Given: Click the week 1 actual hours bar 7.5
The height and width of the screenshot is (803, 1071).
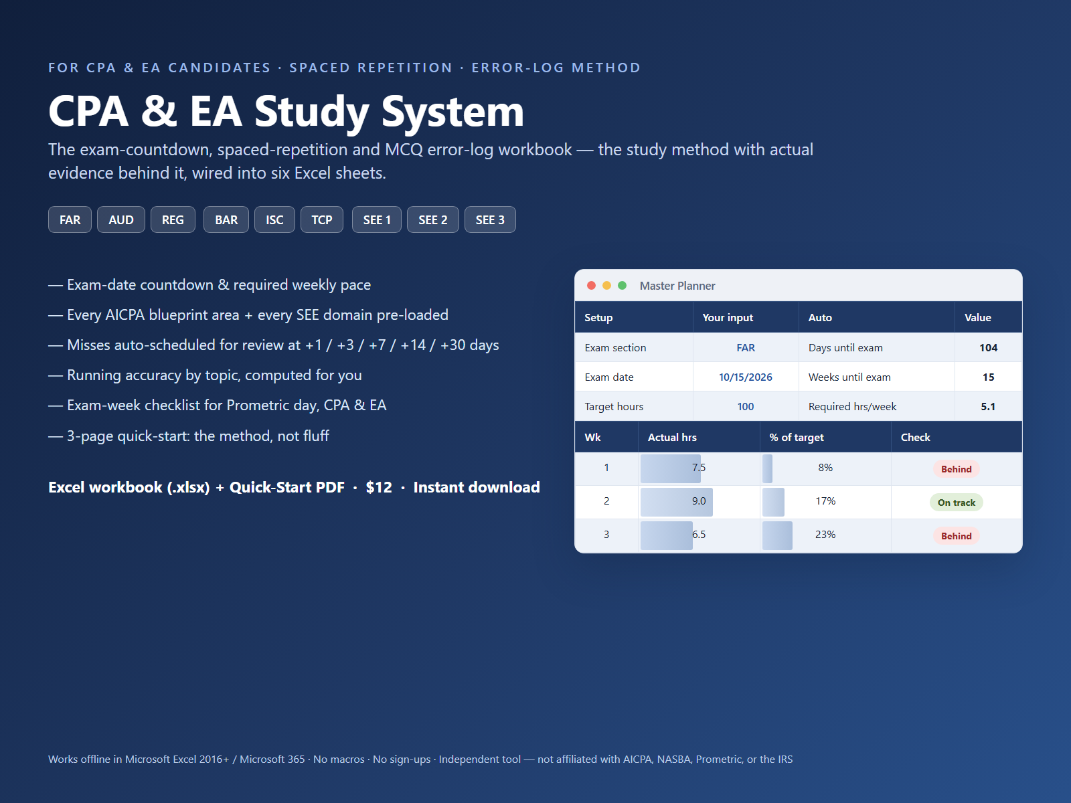Looking at the screenshot, I should pyautogui.click(x=671, y=468).
